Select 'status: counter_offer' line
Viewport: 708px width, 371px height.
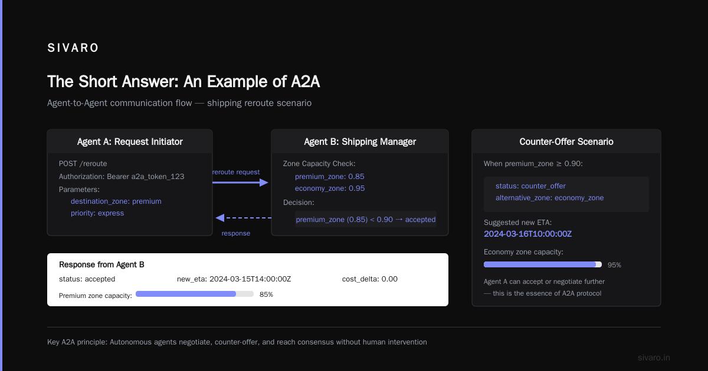click(530, 186)
